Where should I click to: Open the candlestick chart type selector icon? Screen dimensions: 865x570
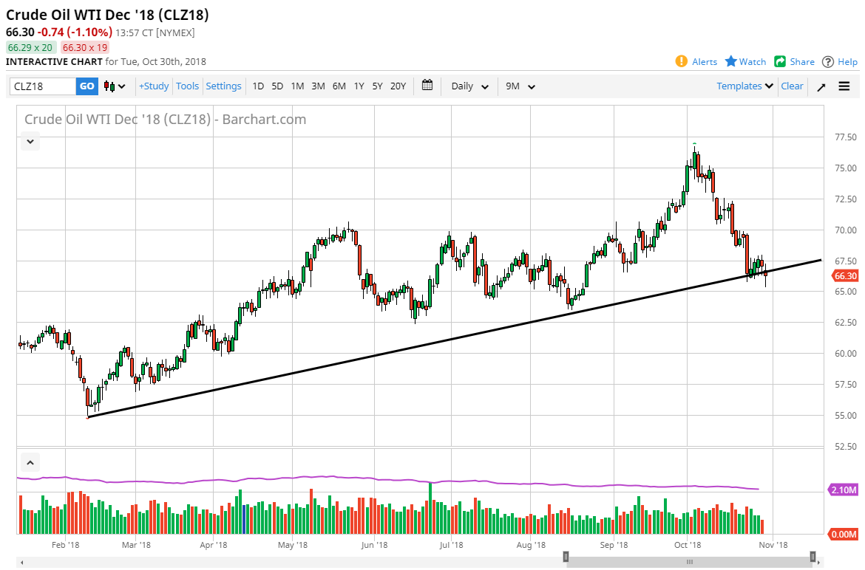[x=109, y=86]
